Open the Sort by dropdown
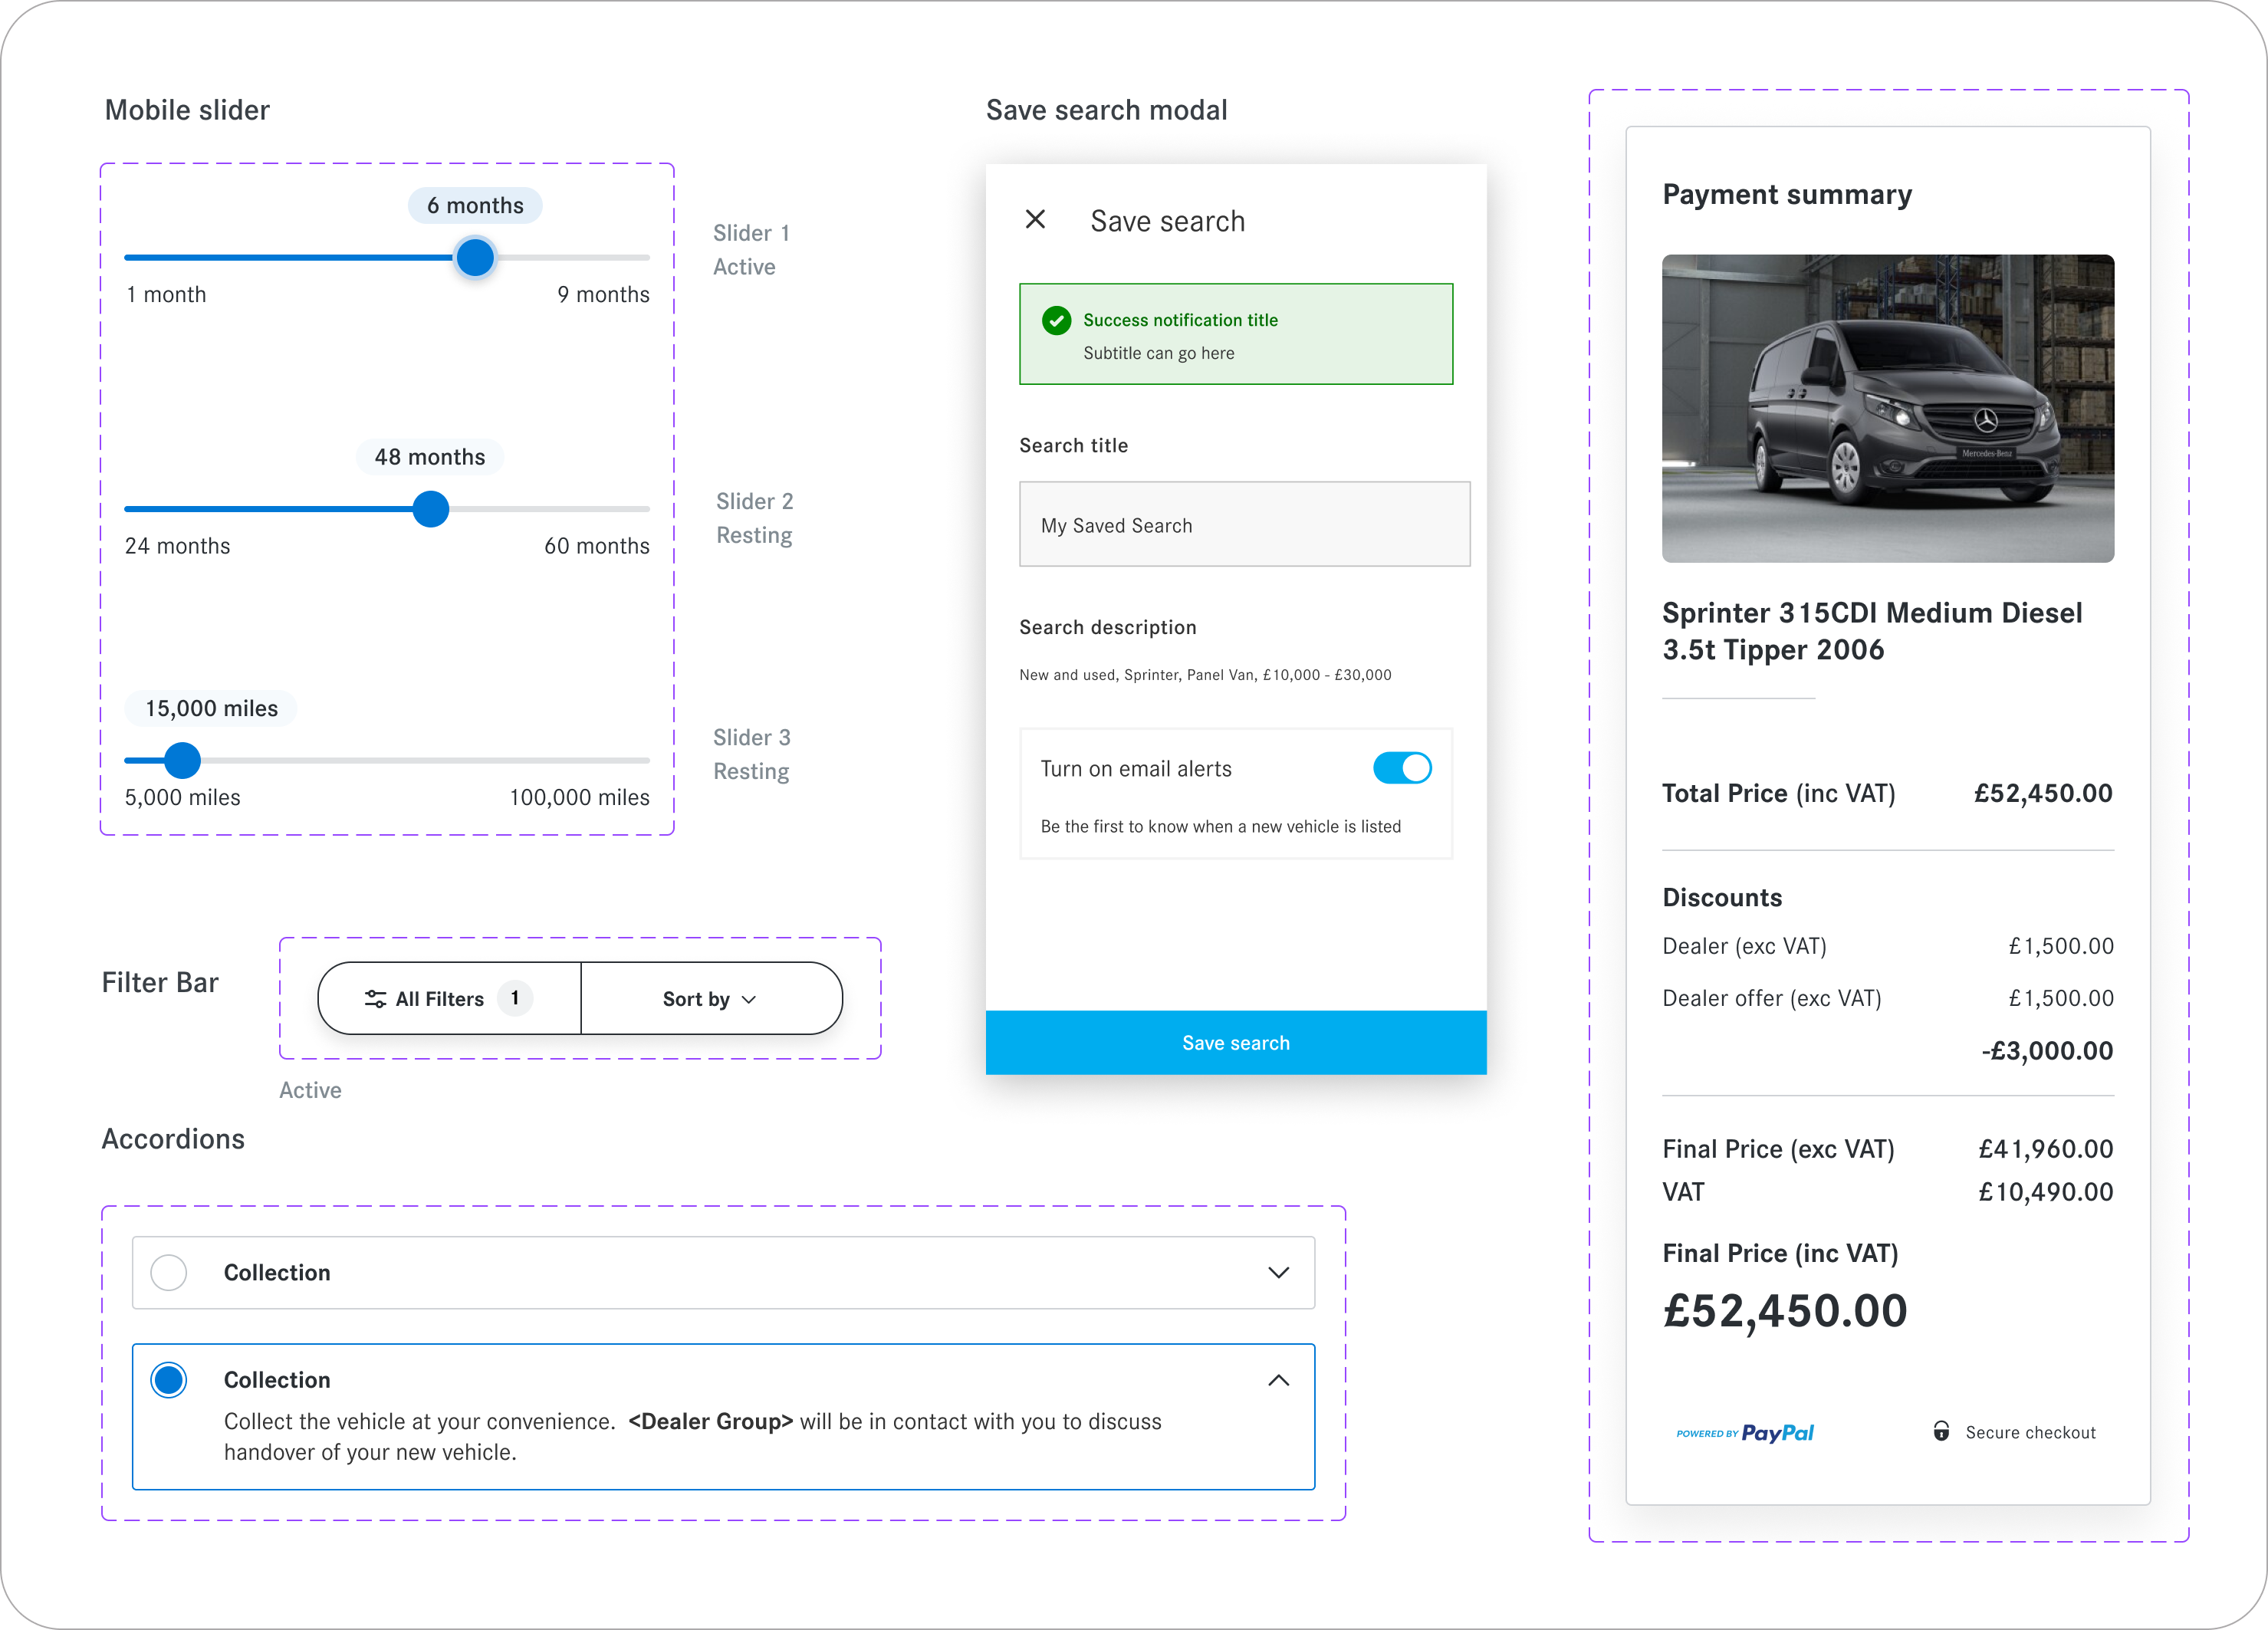Image resolution: width=2268 pixels, height=1630 pixels. pos(711,998)
